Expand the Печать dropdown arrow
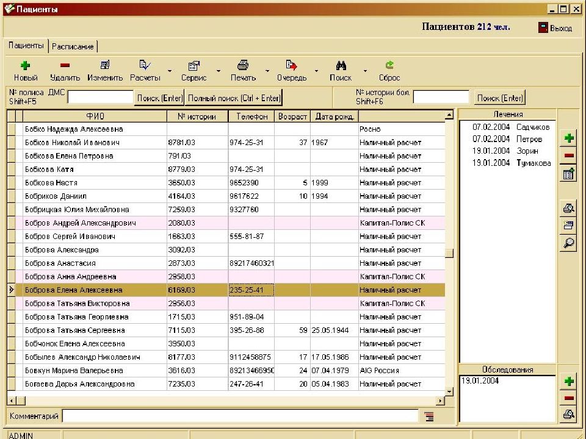Viewport: 586px width, 439px height. click(267, 71)
